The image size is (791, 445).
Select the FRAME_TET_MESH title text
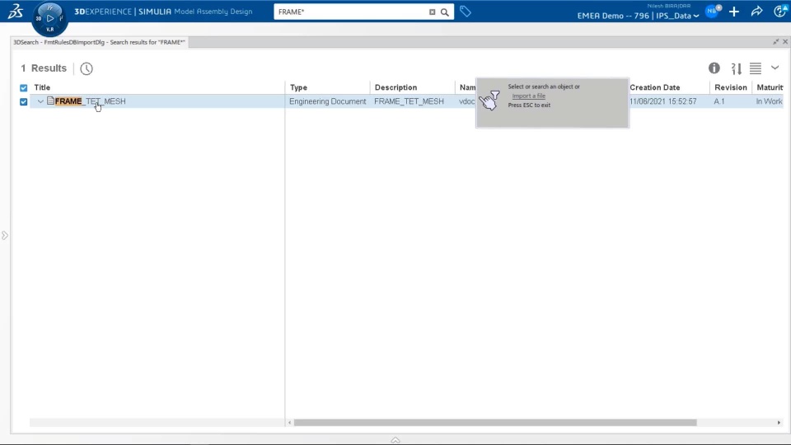[x=91, y=101]
